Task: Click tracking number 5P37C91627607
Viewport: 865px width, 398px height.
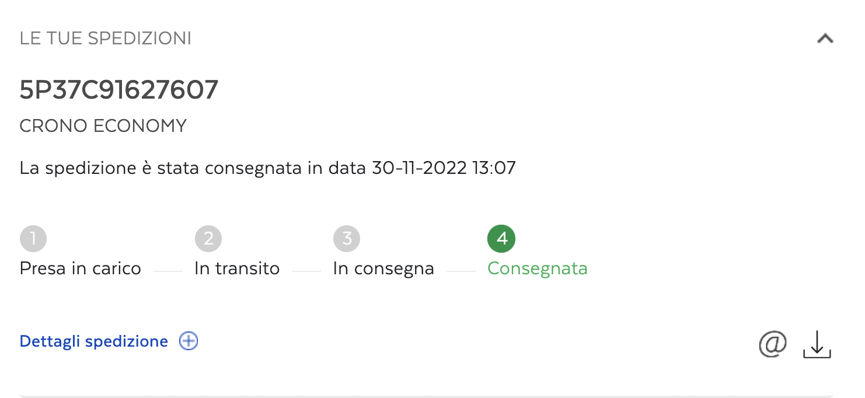Action: pyautogui.click(x=119, y=90)
